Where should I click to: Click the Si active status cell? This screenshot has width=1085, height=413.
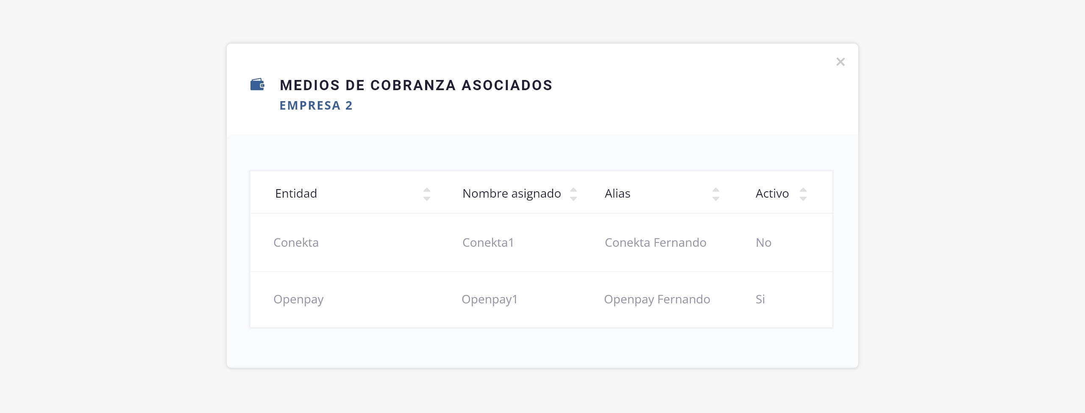pos(760,299)
